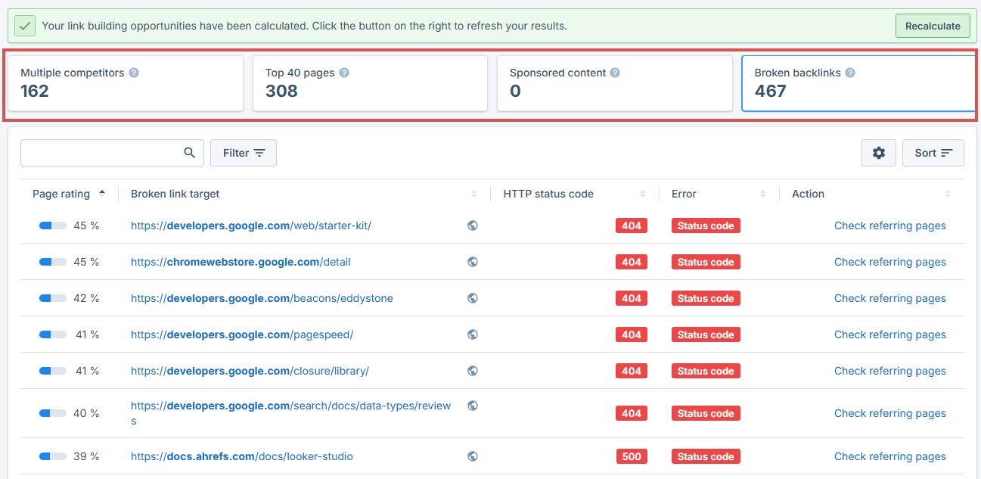This screenshot has height=479, width=981.
Task: Click help icon next to Multiple competitors
Action: (x=134, y=73)
